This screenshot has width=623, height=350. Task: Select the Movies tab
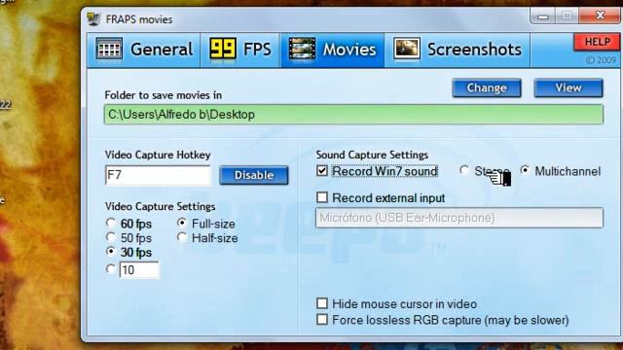333,50
